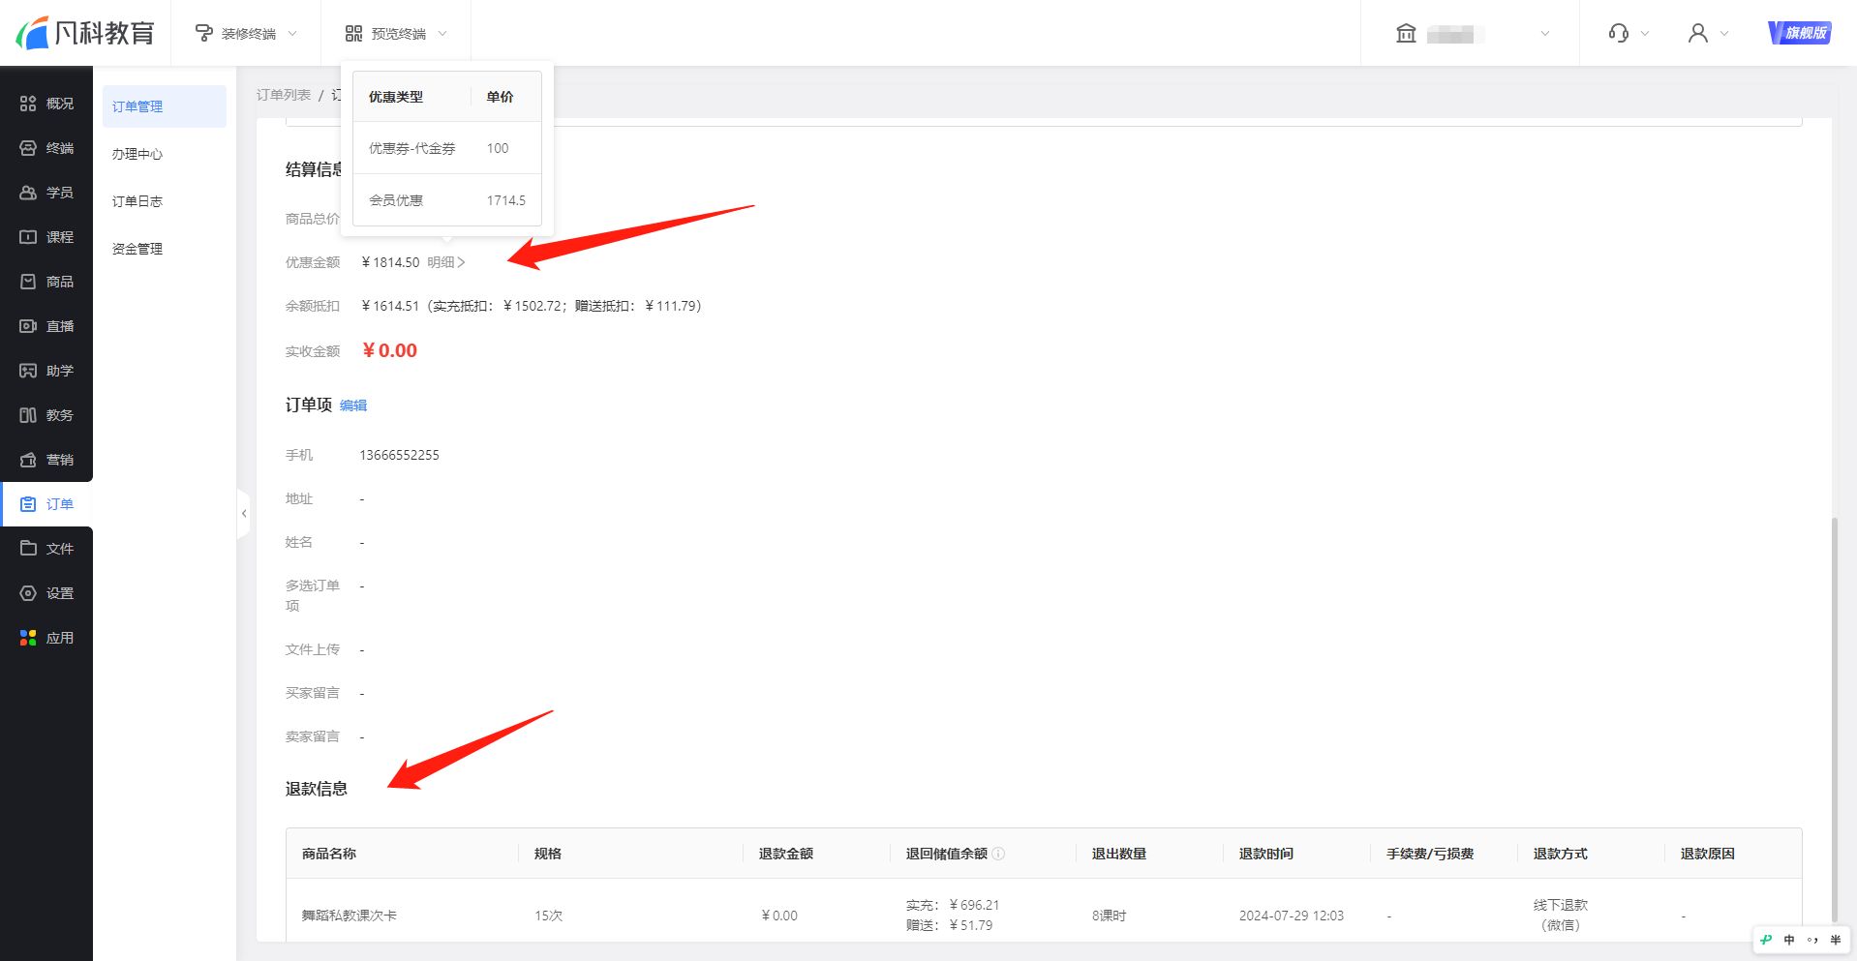Expand the user account dropdown arrow
The height and width of the screenshot is (961, 1857).
1724,34
